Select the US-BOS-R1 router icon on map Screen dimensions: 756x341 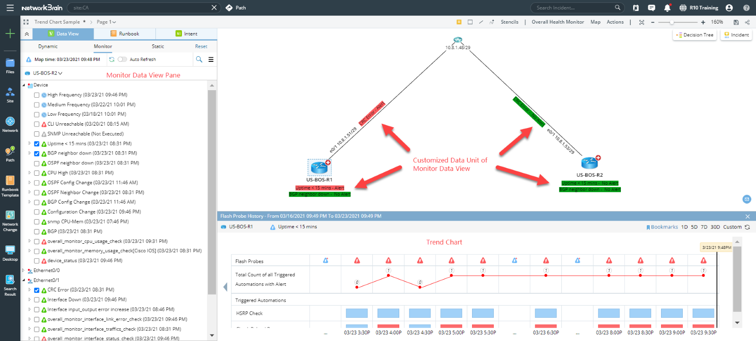pyautogui.click(x=319, y=167)
